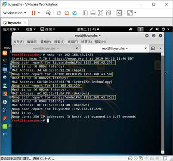The image size is (173, 161).
Task: Open the 文件(F) menu in terminal
Action: (x=19, y=42)
